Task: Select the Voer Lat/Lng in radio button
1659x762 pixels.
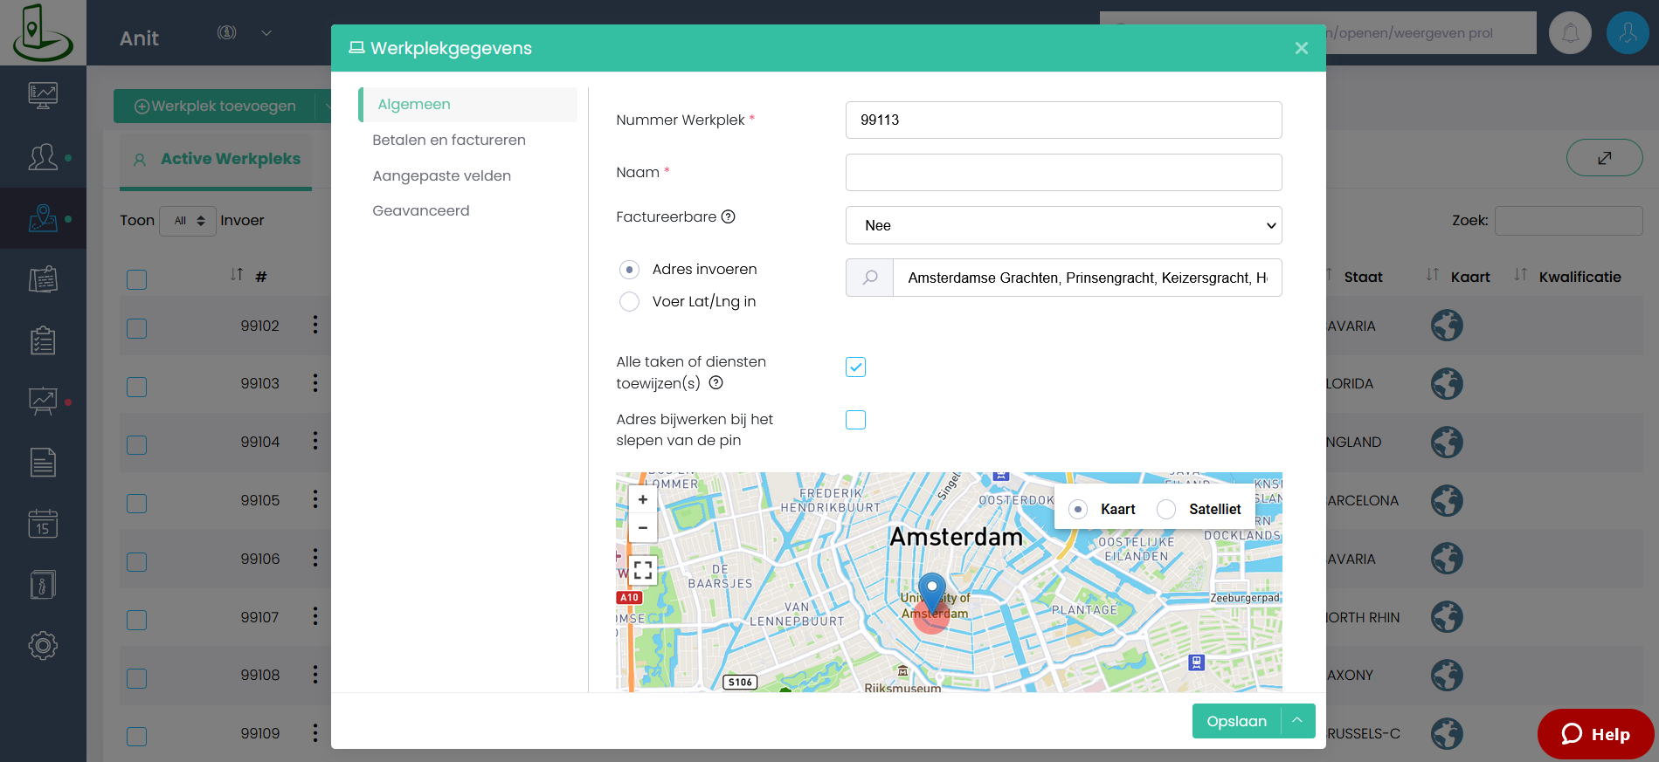Action: [x=629, y=302]
